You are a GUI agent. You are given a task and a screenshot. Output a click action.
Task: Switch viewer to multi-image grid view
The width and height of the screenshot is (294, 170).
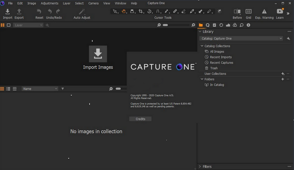2,25
